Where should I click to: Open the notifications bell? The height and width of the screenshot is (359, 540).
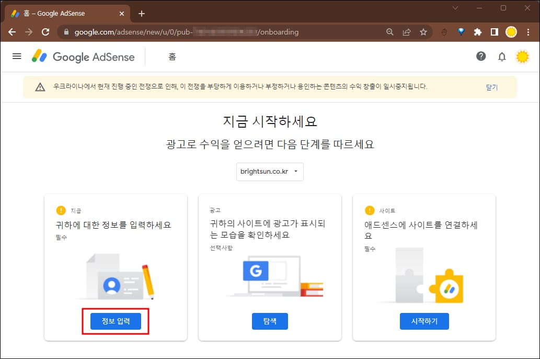[x=502, y=57]
